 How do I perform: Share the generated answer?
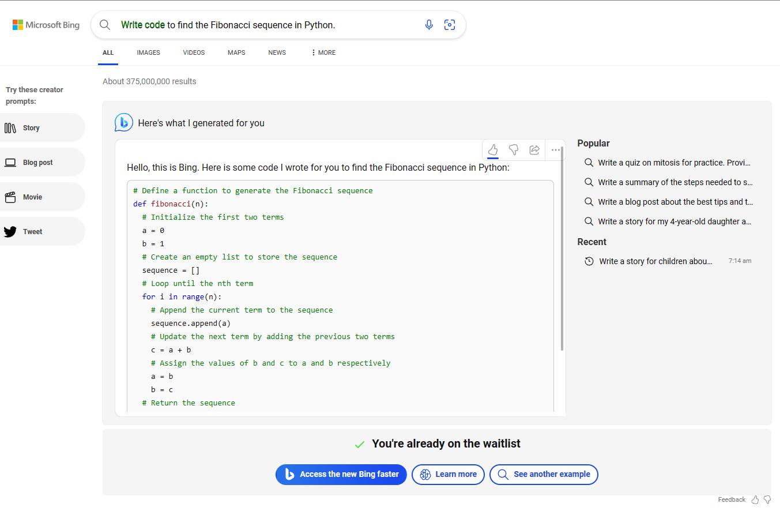tap(534, 150)
